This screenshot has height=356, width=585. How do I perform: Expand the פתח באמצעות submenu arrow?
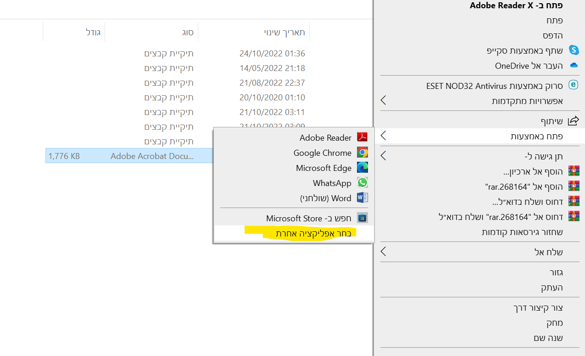pyautogui.click(x=384, y=136)
